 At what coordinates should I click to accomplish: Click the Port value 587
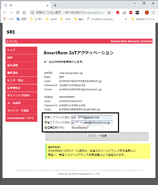click(x=62, y=77)
